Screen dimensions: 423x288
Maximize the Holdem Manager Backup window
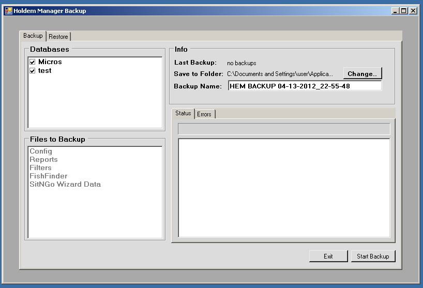click(x=404, y=10)
